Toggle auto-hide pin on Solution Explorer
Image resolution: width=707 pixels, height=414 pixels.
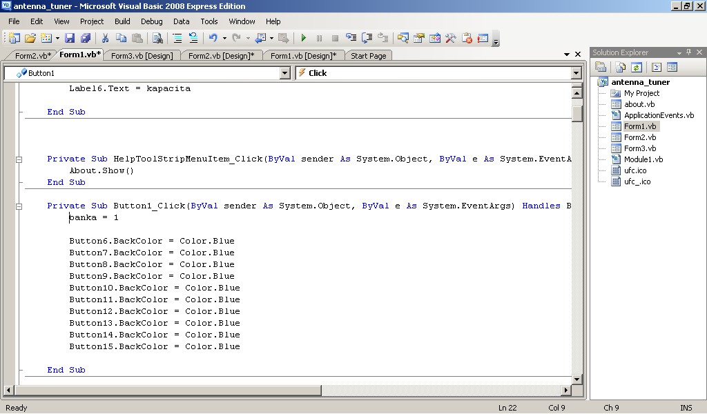click(690, 52)
